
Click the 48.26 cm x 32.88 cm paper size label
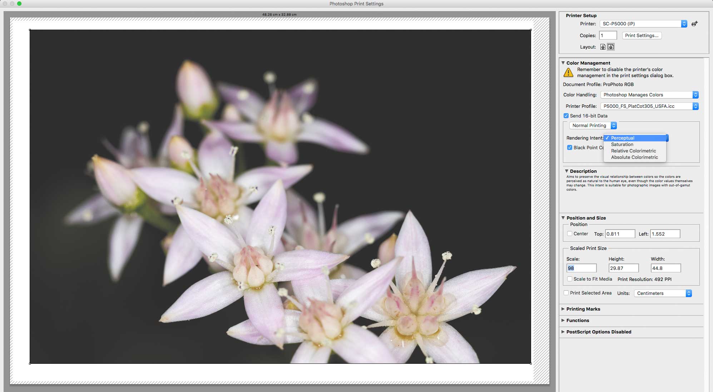pyautogui.click(x=279, y=15)
